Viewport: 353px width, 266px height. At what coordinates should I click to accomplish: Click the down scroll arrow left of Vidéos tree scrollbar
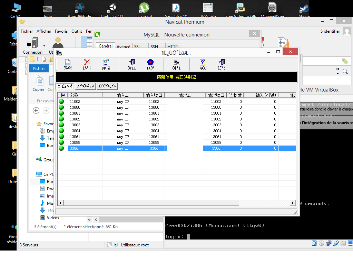click(89, 220)
